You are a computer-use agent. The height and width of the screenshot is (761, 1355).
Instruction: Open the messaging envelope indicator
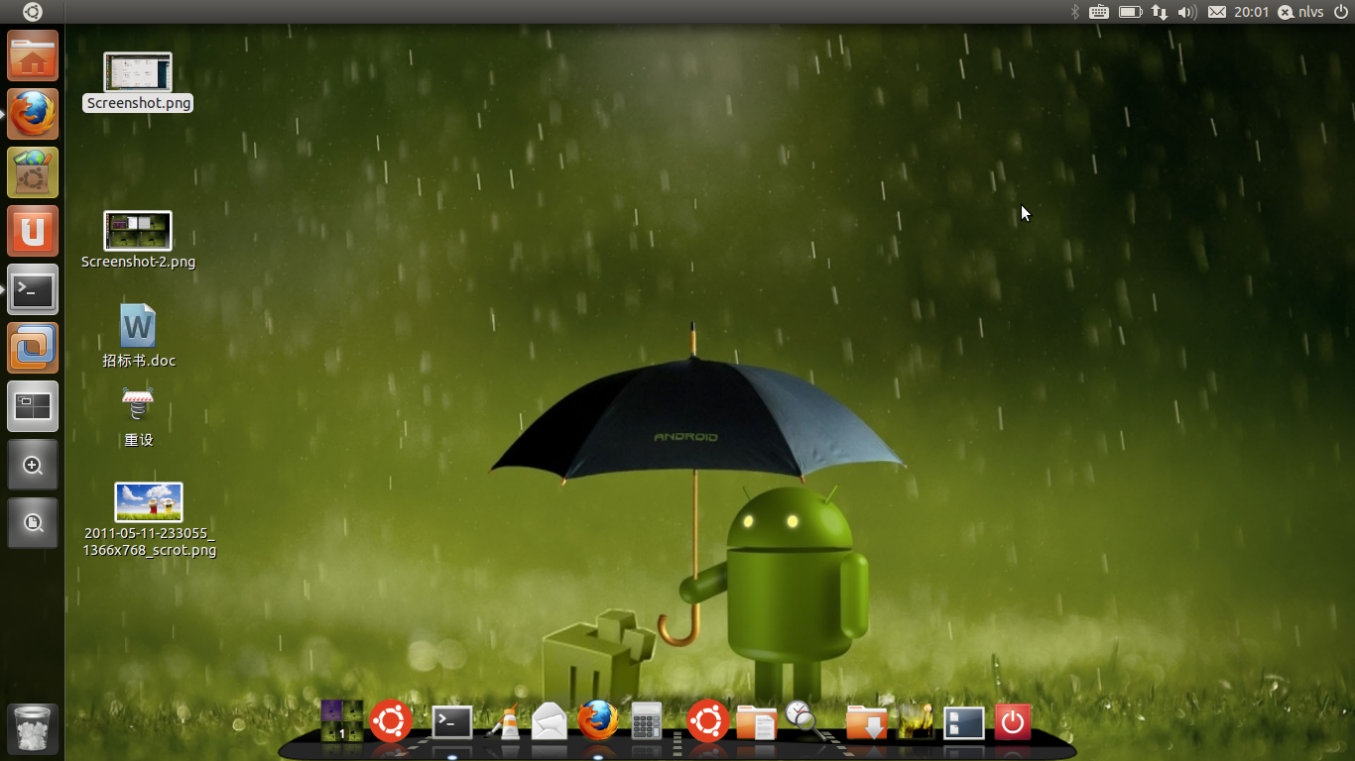coord(1217,12)
